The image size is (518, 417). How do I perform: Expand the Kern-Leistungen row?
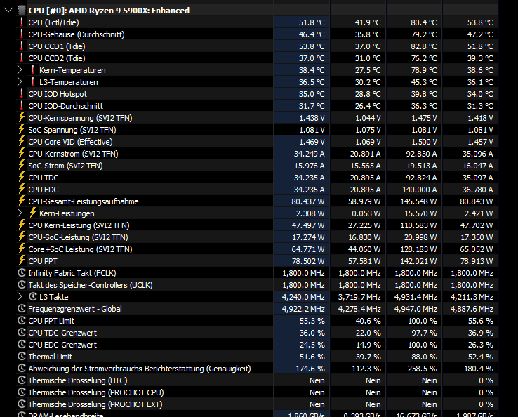20,213
